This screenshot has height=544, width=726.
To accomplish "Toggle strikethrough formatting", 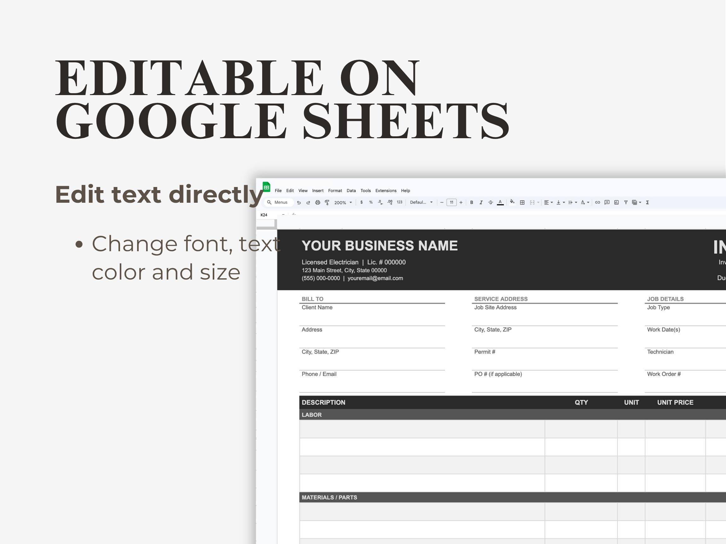I will pyautogui.click(x=491, y=202).
